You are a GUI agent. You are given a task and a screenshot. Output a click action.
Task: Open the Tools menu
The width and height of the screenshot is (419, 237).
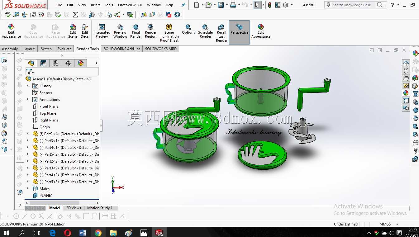click(x=109, y=5)
